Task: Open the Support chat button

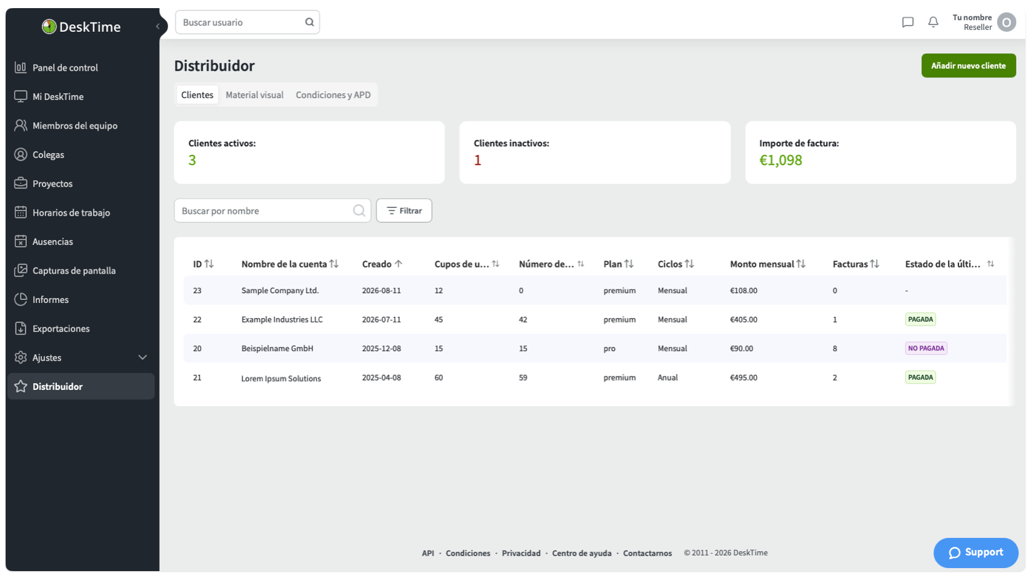Action: [976, 552]
